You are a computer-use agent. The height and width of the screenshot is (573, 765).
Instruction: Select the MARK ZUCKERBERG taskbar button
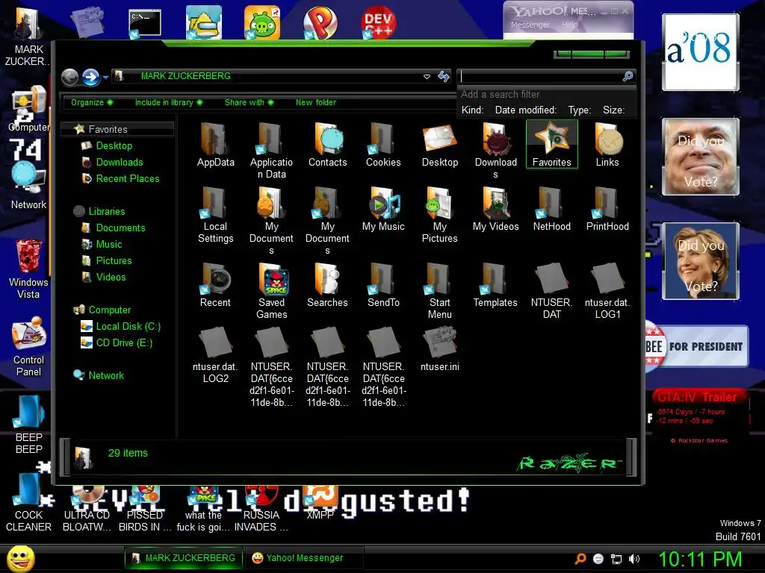click(184, 558)
